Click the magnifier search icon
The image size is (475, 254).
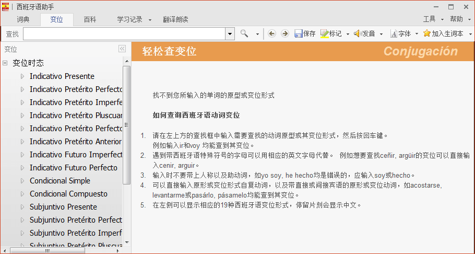[244, 33]
